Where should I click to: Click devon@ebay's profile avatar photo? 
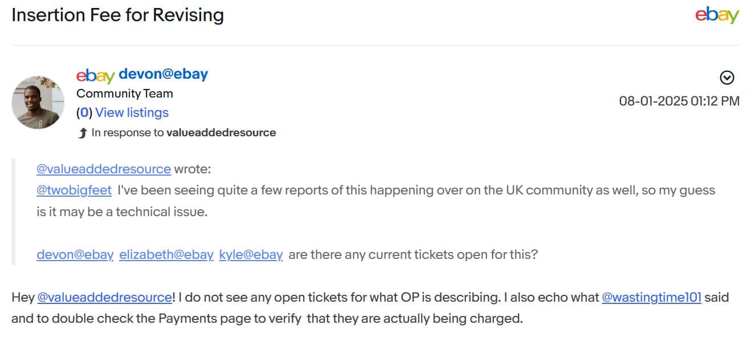click(x=38, y=103)
